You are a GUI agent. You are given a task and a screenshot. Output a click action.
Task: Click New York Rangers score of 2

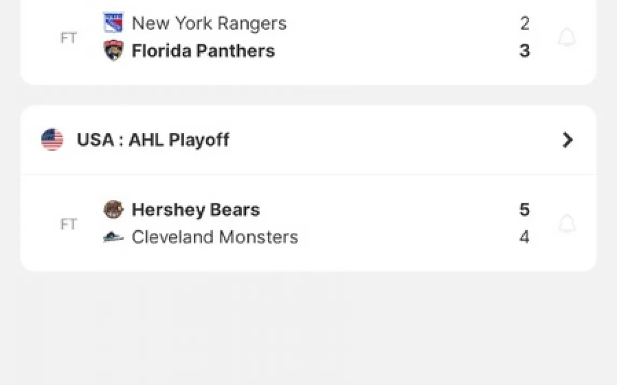[524, 23]
